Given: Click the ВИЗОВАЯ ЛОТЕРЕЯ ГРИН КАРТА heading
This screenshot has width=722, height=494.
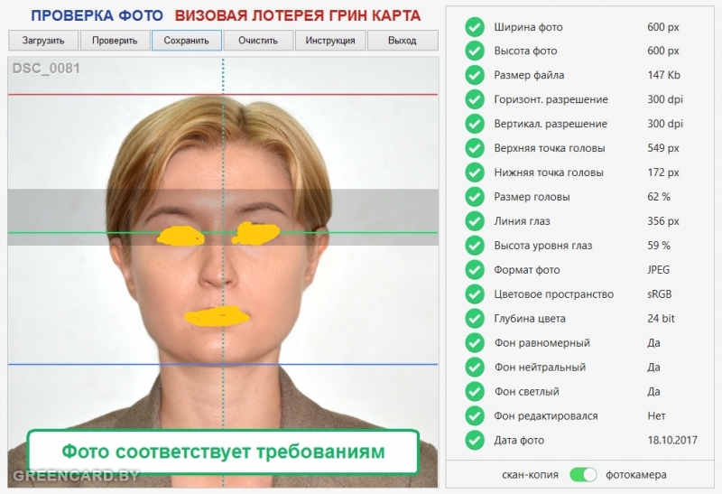Looking at the screenshot, I should pos(298,15).
